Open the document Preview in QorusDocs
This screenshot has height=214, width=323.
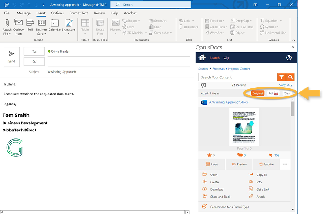239,164
